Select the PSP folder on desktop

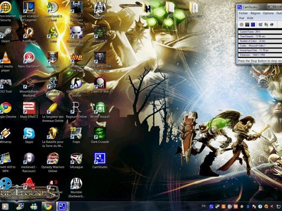click(x=170, y=10)
